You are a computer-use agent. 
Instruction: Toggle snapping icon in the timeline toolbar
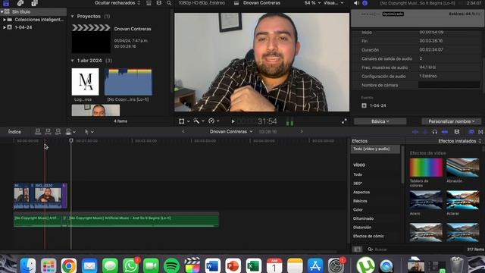pyautogui.click(x=445, y=132)
